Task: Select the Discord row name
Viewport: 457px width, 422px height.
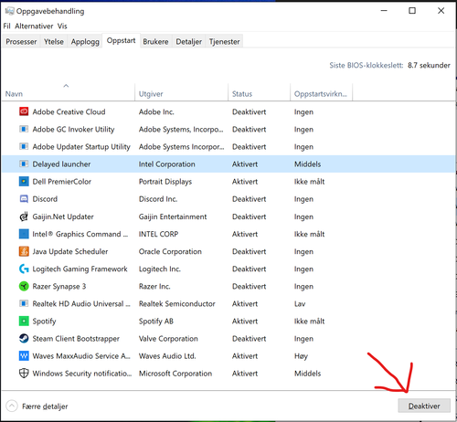Action: pyautogui.click(x=45, y=199)
